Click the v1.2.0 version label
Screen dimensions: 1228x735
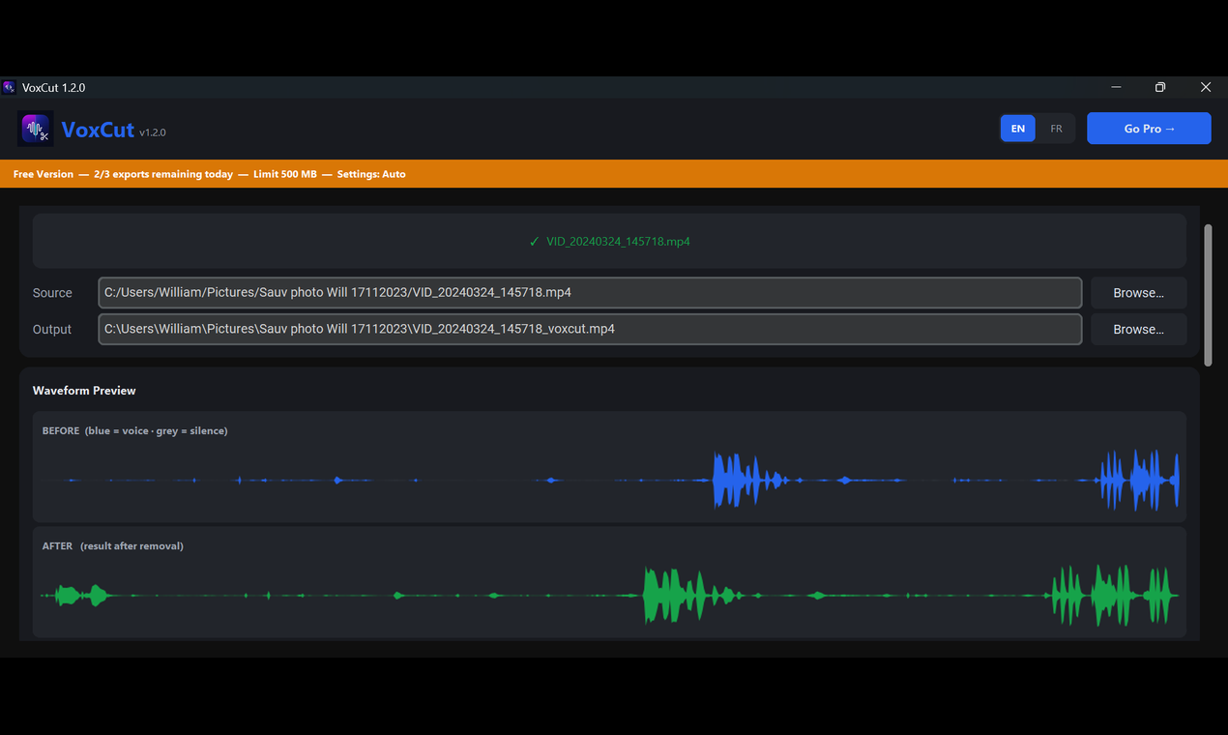pos(153,132)
